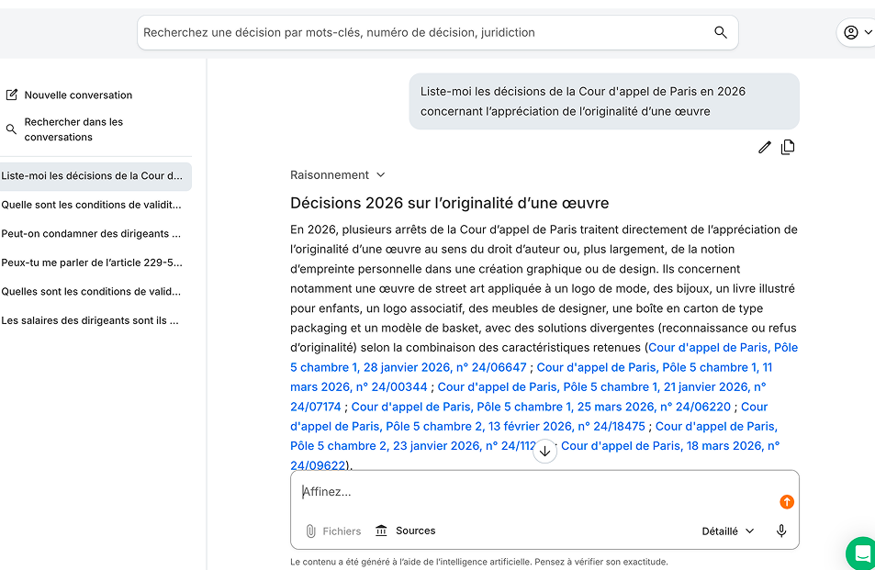875x570 pixels.
Task: Edit the question with the pencil icon
Action: pos(765,147)
